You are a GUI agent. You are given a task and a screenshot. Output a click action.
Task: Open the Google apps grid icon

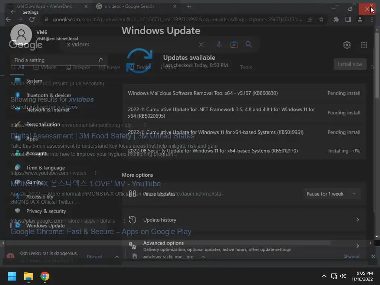pyautogui.click(x=364, y=45)
